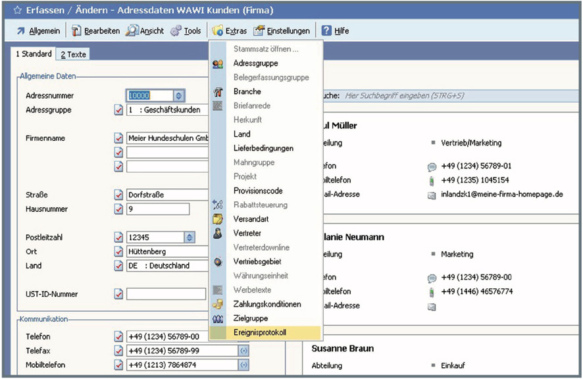The height and width of the screenshot is (379, 583).
Task: Toggle the UST-ID-Nummer checkbox
Action: point(118,293)
